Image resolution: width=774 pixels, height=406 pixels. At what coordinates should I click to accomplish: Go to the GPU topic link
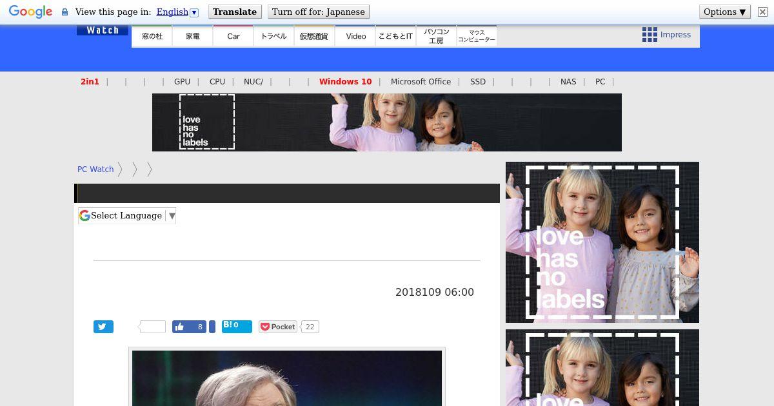(x=182, y=82)
